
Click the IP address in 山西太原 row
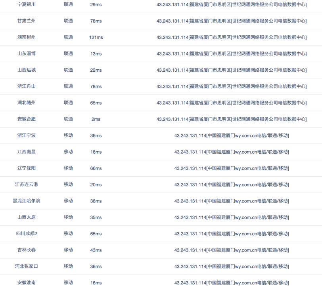tap(190, 217)
